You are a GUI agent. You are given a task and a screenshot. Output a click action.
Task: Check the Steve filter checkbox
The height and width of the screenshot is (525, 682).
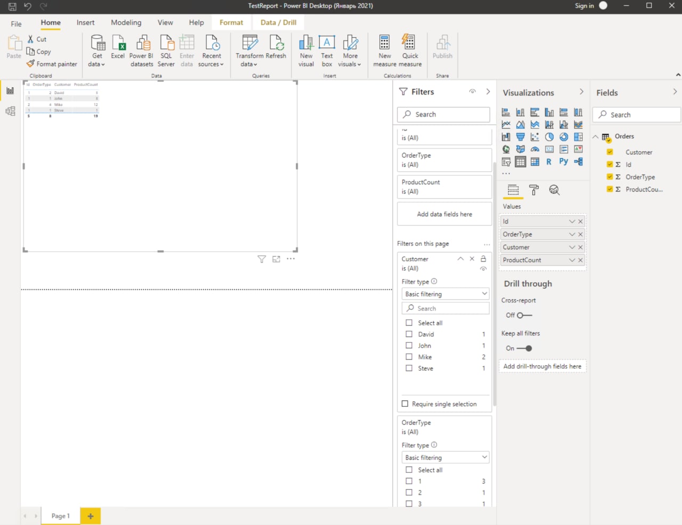tap(409, 368)
